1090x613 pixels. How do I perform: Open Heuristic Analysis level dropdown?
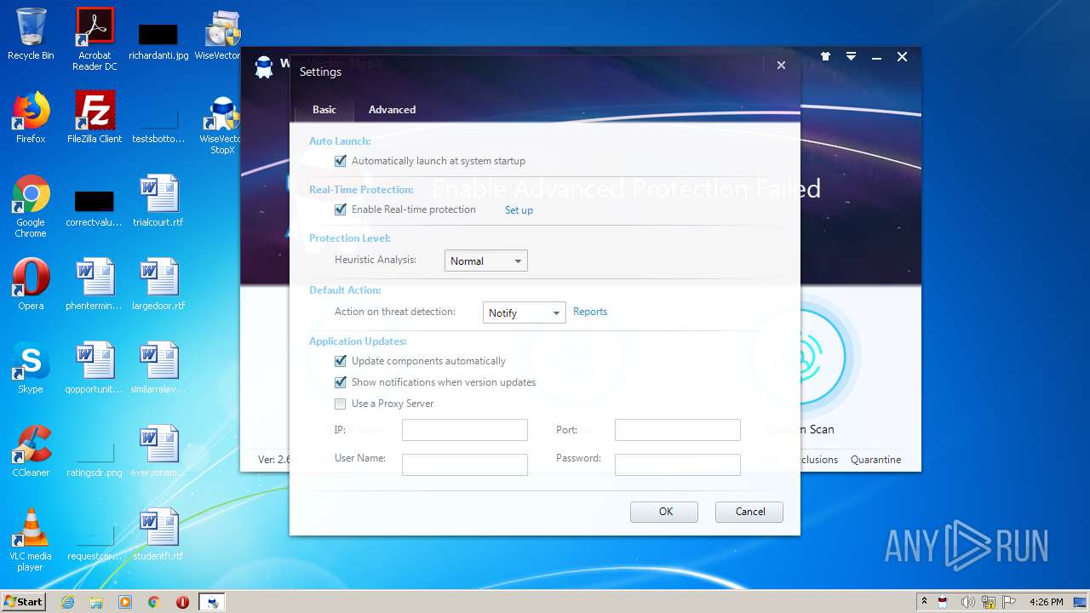click(486, 261)
